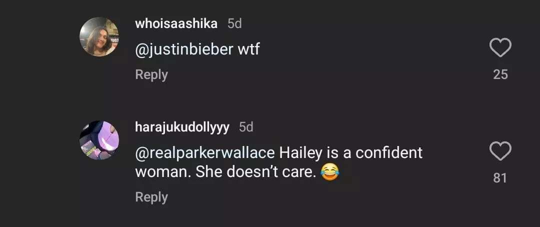The width and height of the screenshot is (540, 227).
Task: Reply to harajukudollyyy's comment
Action: click(x=151, y=197)
